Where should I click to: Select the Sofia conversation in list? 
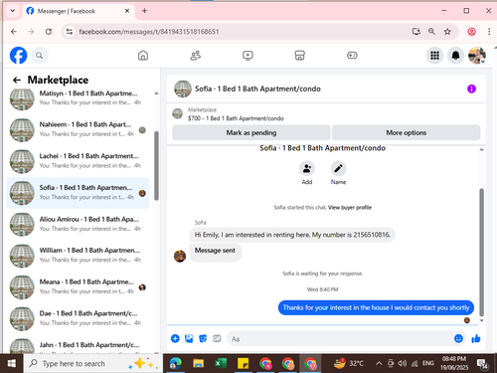[78, 193]
